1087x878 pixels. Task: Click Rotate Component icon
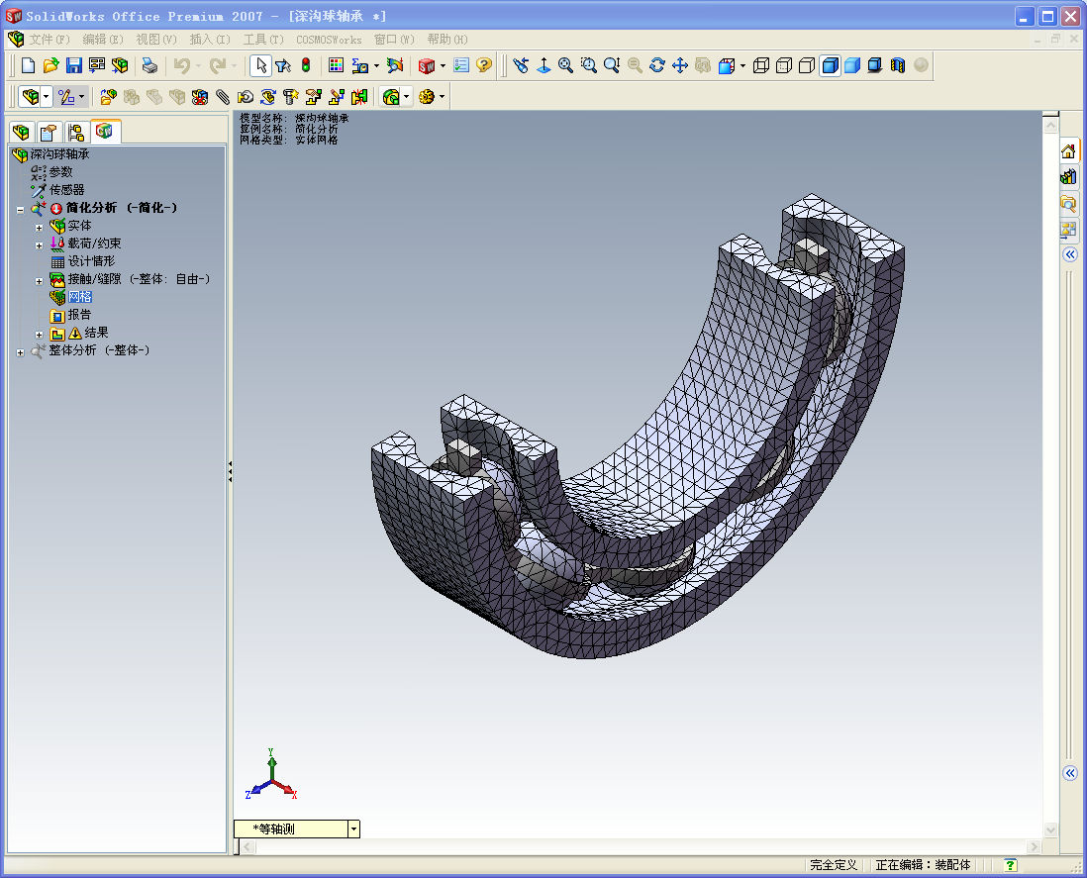tap(268, 97)
